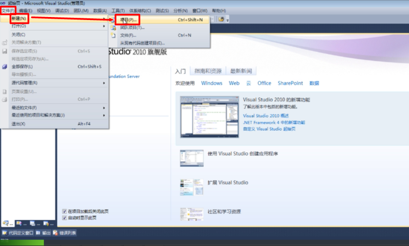Select 文件(F)... in the New submenu

(159, 35)
